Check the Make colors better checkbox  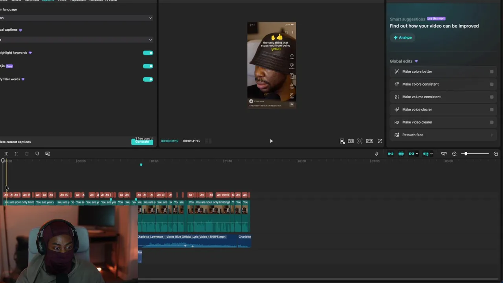(492, 72)
